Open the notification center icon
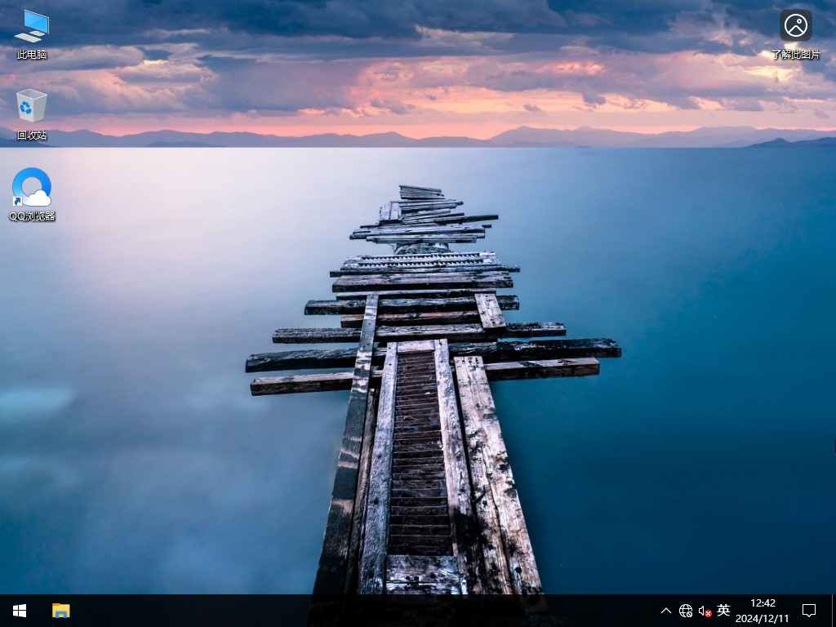Image resolution: width=836 pixels, height=627 pixels. click(x=808, y=611)
